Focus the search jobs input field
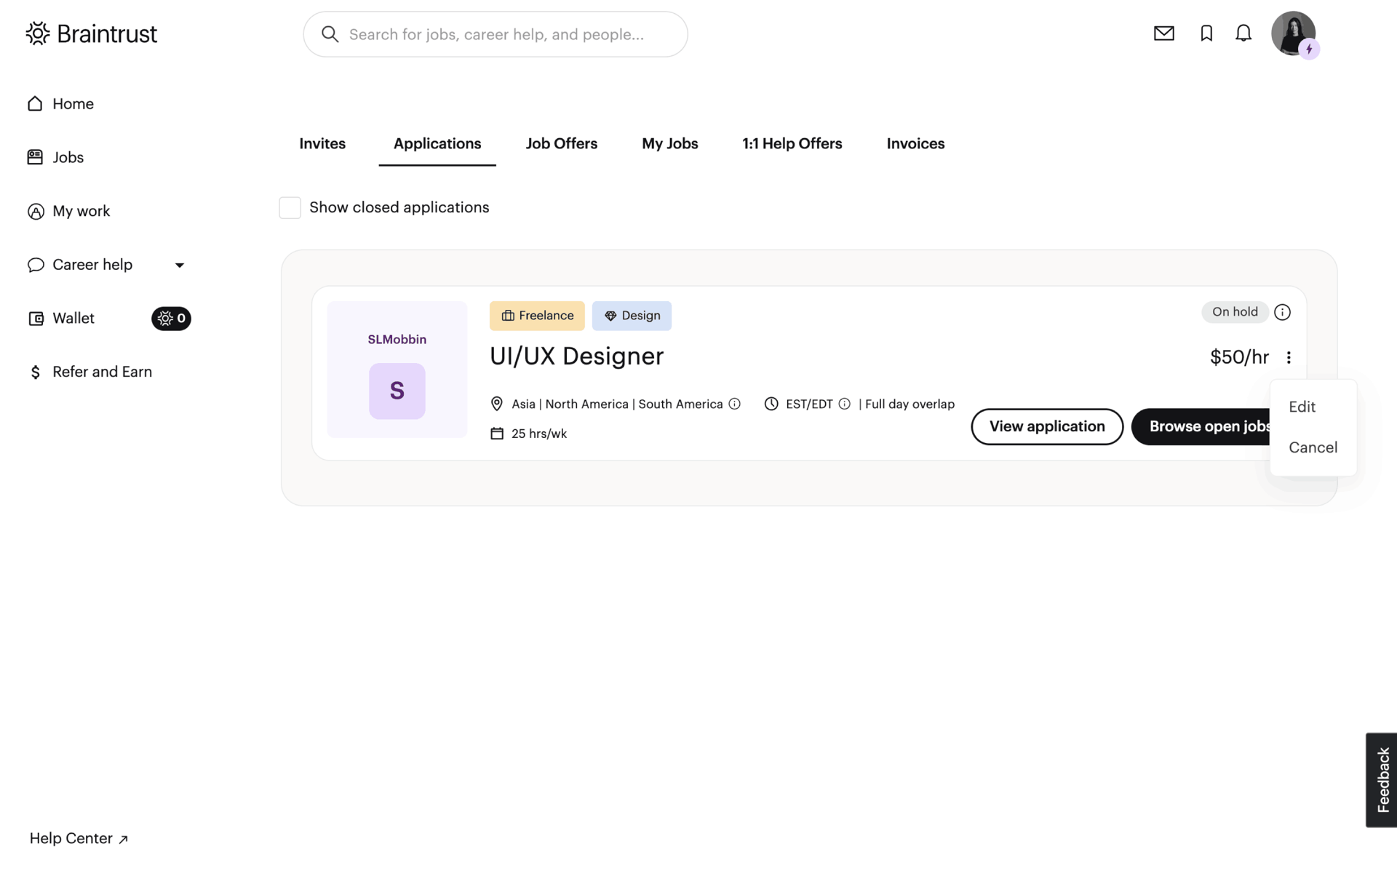 (495, 34)
